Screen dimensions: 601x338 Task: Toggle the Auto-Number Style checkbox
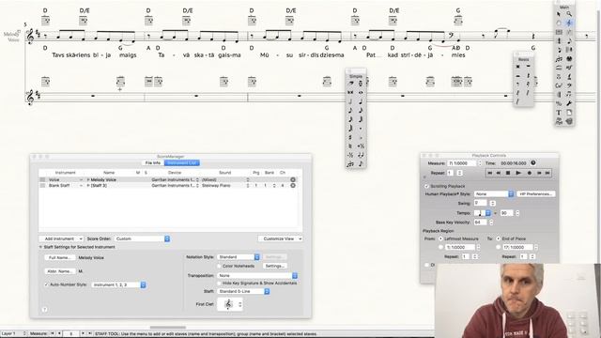click(46, 284)
